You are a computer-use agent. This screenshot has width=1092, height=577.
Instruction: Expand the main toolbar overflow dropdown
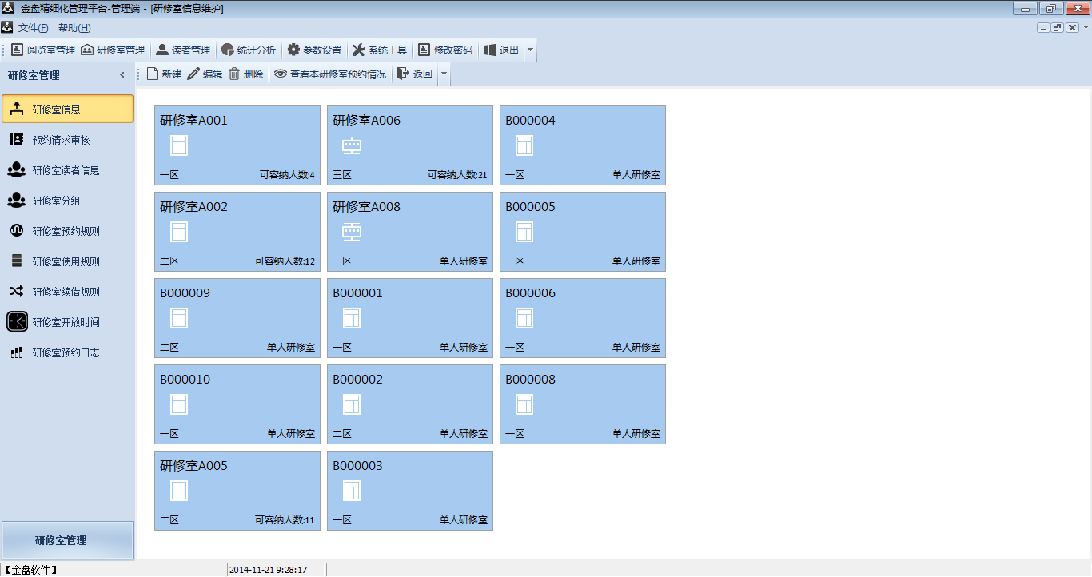531,50
